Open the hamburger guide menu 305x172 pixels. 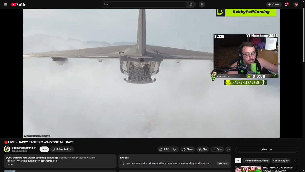pyautogui.click(x=5, y=4)
